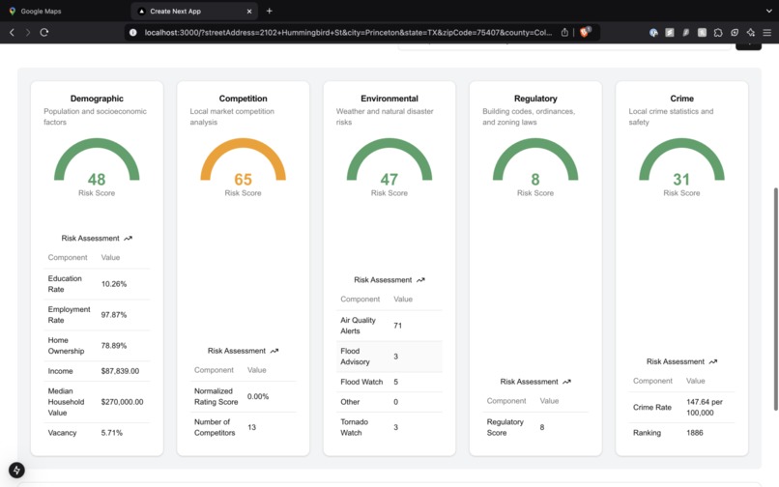Open Brave Shields lion icon

pos(585,32)
